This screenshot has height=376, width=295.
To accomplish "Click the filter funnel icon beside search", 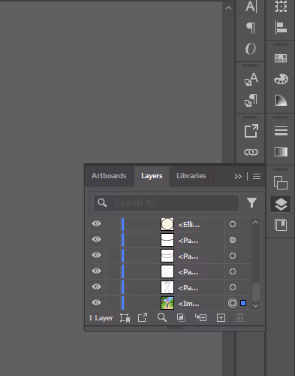I will (251, 203).
